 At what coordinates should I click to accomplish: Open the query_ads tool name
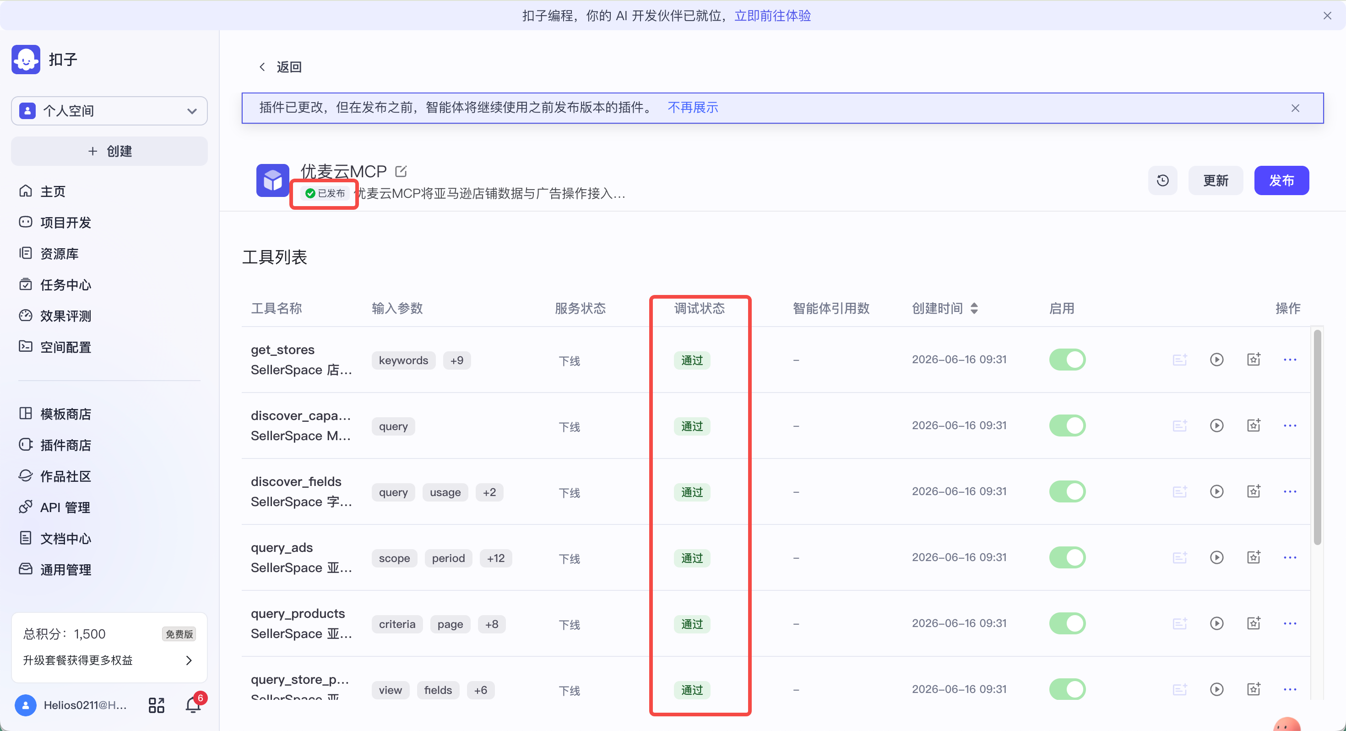[x=282, y=547]
